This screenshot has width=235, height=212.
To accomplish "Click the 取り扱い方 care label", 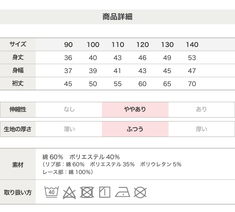I will pyautogui.click(x=18, y=192).
